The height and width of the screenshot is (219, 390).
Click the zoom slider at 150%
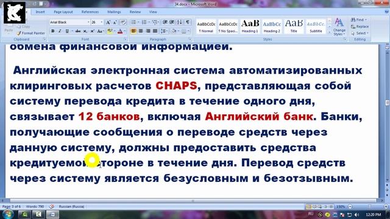[370, 207]
